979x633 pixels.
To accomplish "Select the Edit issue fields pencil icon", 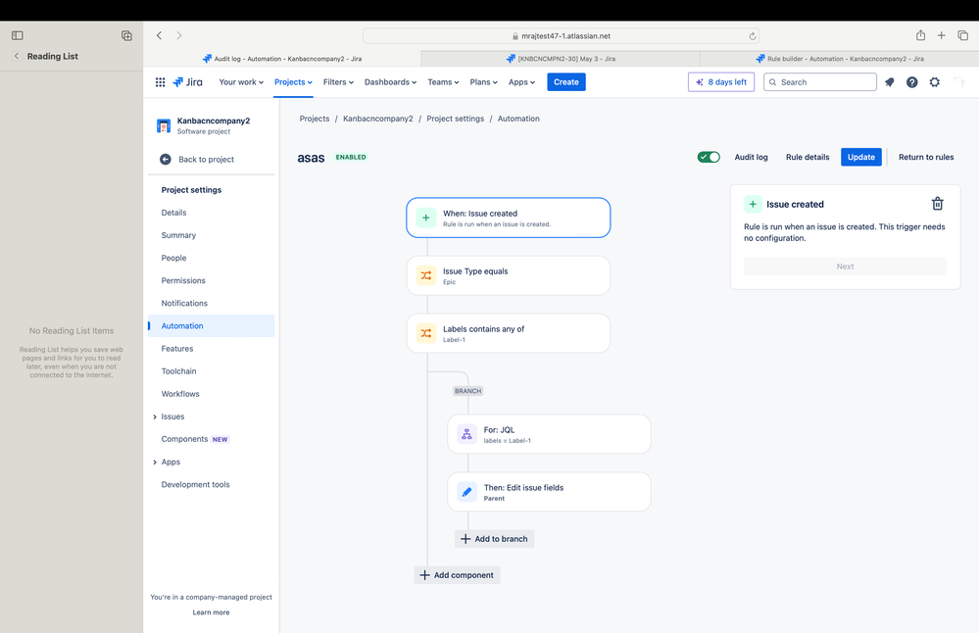I will (x=466, y=492).
